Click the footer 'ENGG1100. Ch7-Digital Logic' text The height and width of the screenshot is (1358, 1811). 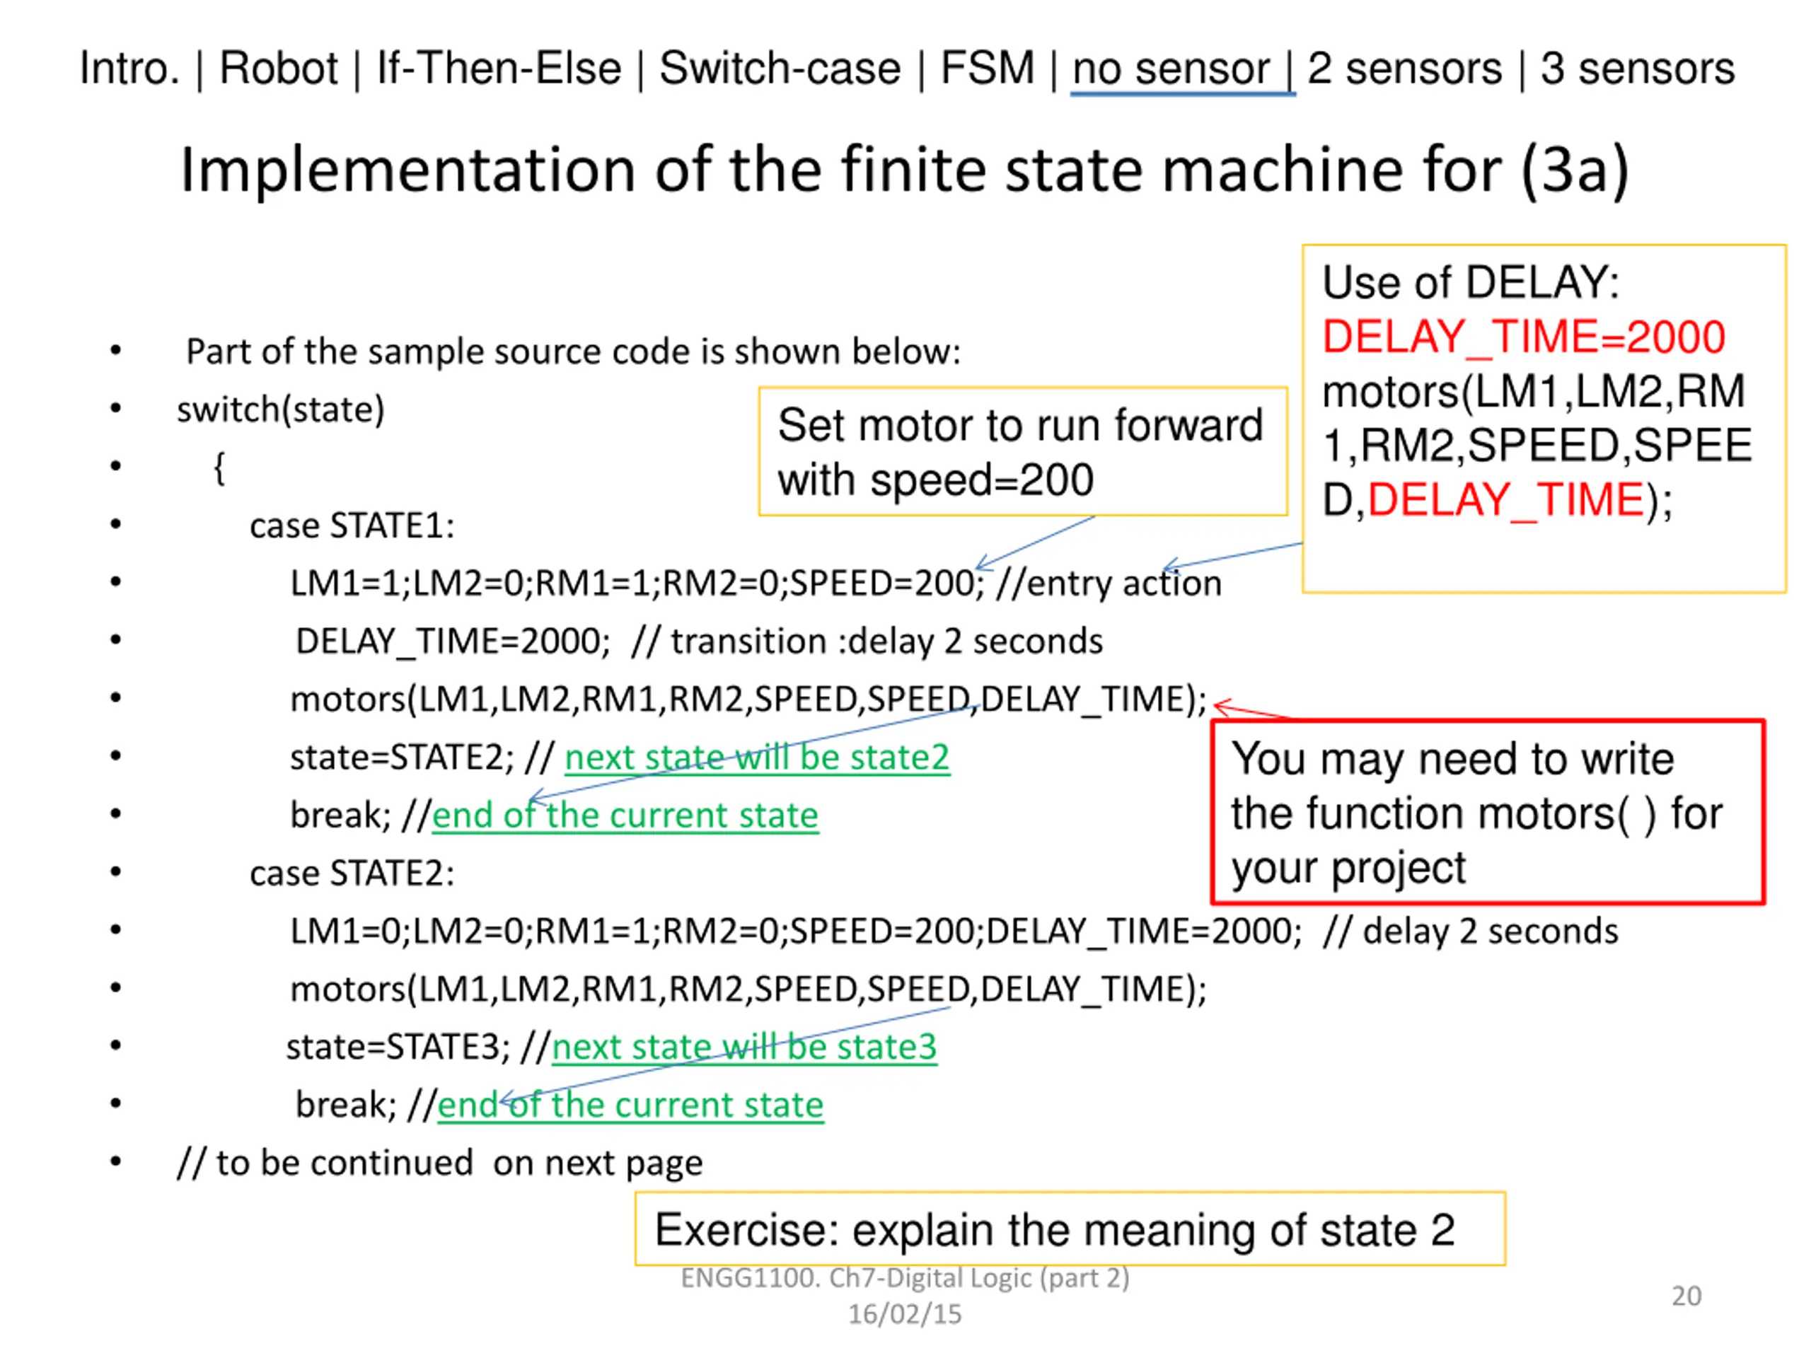point(905,1278)
